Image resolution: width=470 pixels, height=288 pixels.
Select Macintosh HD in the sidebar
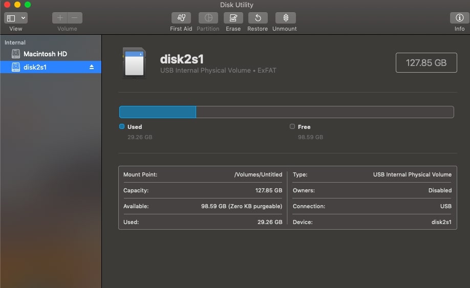(45, 54)
